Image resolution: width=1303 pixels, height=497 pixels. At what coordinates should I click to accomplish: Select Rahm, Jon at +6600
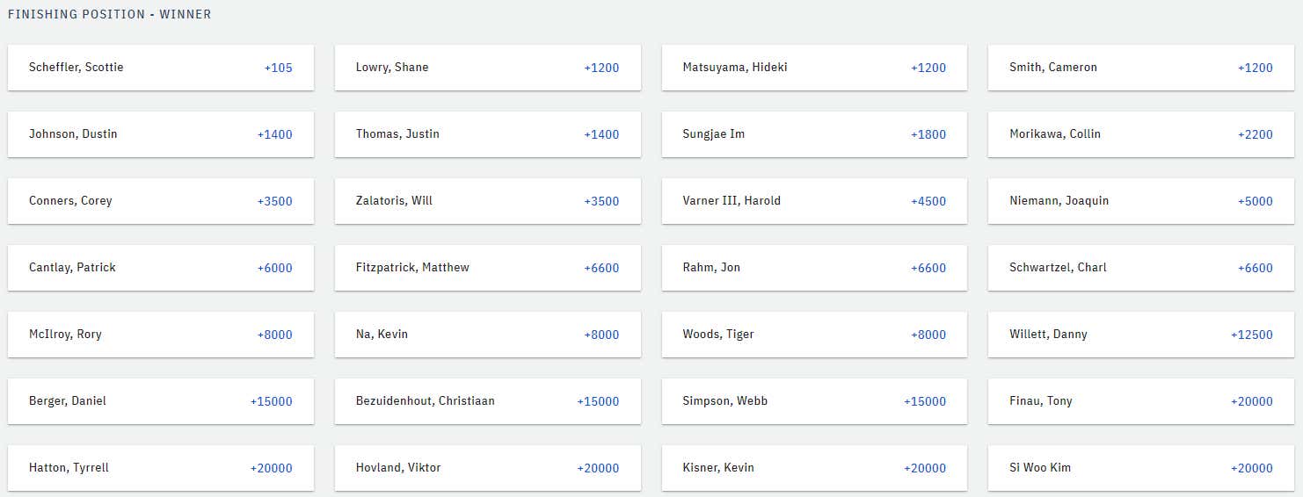[x=814, y=268]
